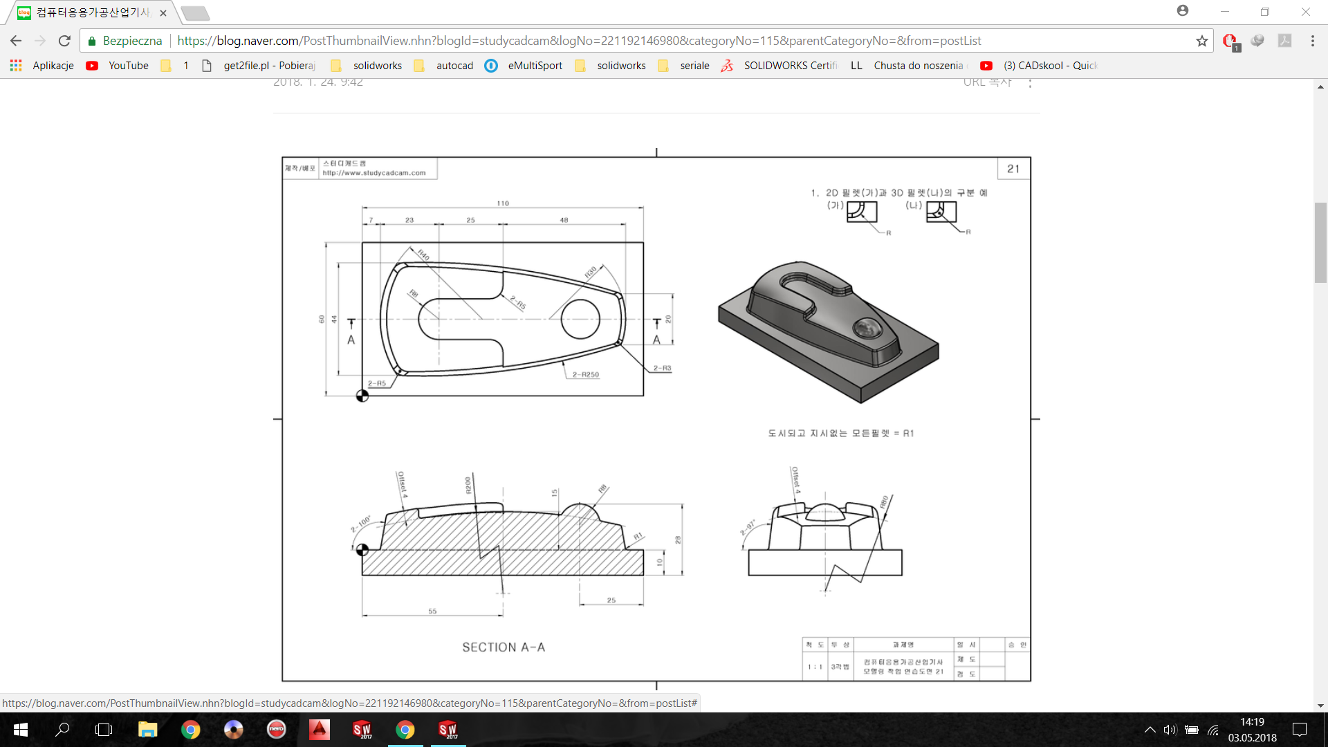Click the page scrollbar thumb
The height and width of the screenshot is (747, 1328).
[x=1320, y=242]
